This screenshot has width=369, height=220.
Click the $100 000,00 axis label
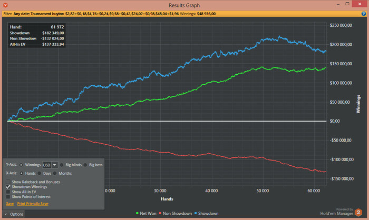click(341, 83)
